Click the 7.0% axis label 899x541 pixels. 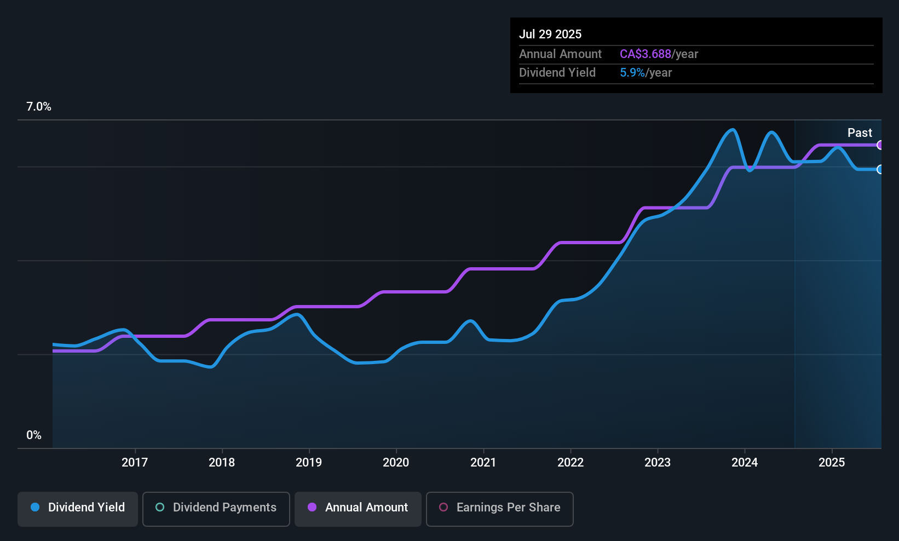click(x=38, y=107)
